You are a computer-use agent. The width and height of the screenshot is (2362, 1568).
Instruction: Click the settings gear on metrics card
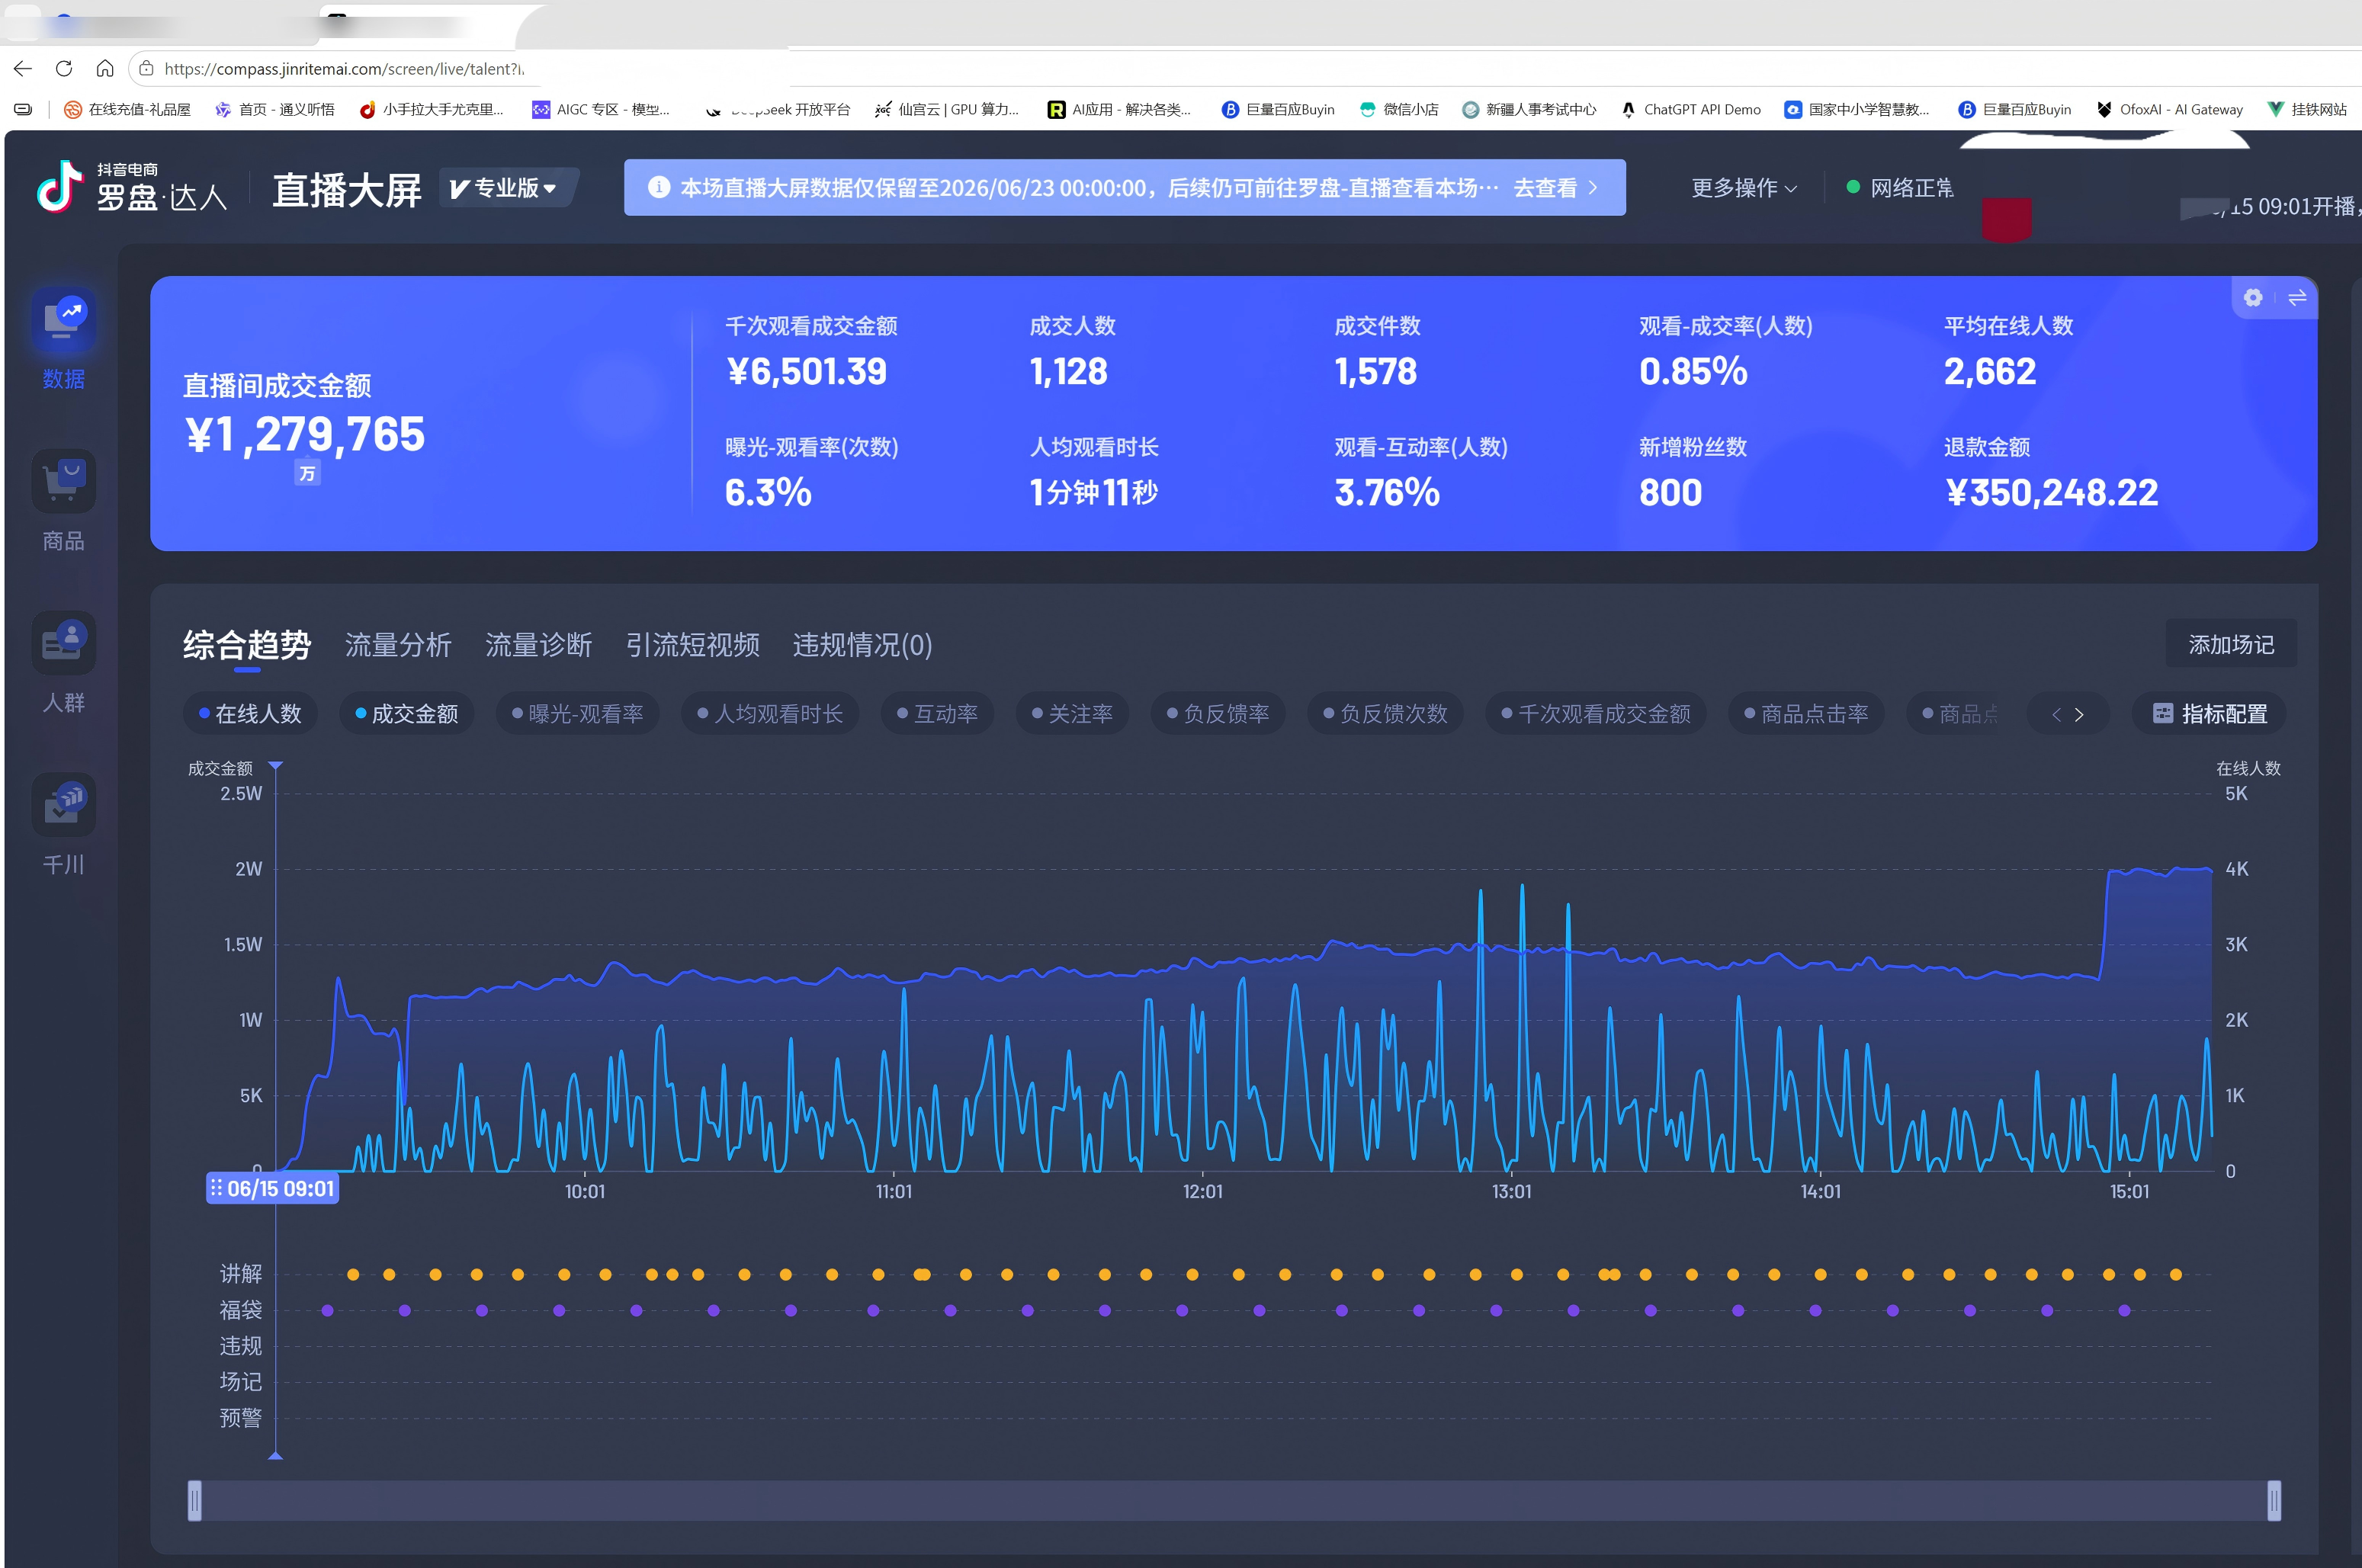coord(2252,297)
